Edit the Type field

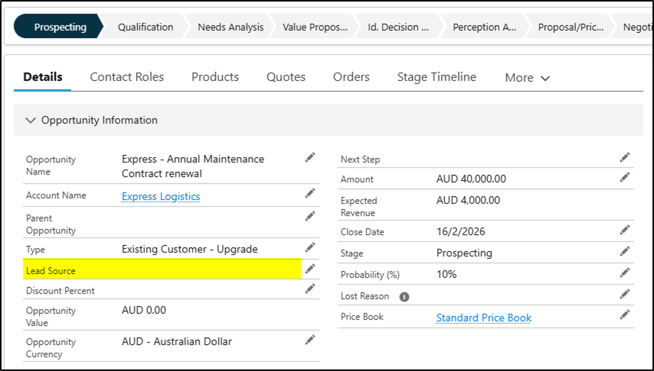pos(310,248)
